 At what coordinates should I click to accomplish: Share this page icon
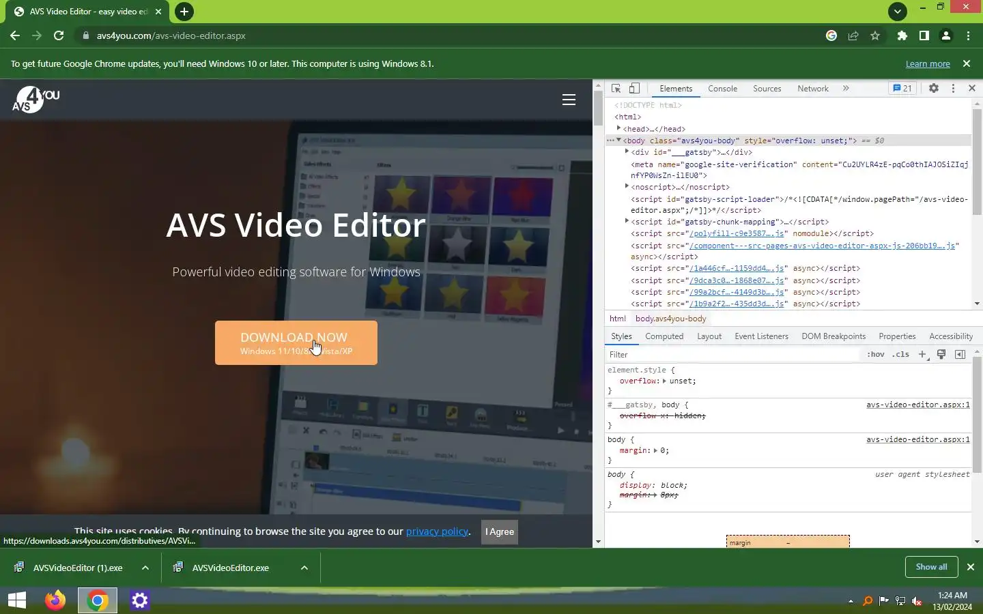853,35
